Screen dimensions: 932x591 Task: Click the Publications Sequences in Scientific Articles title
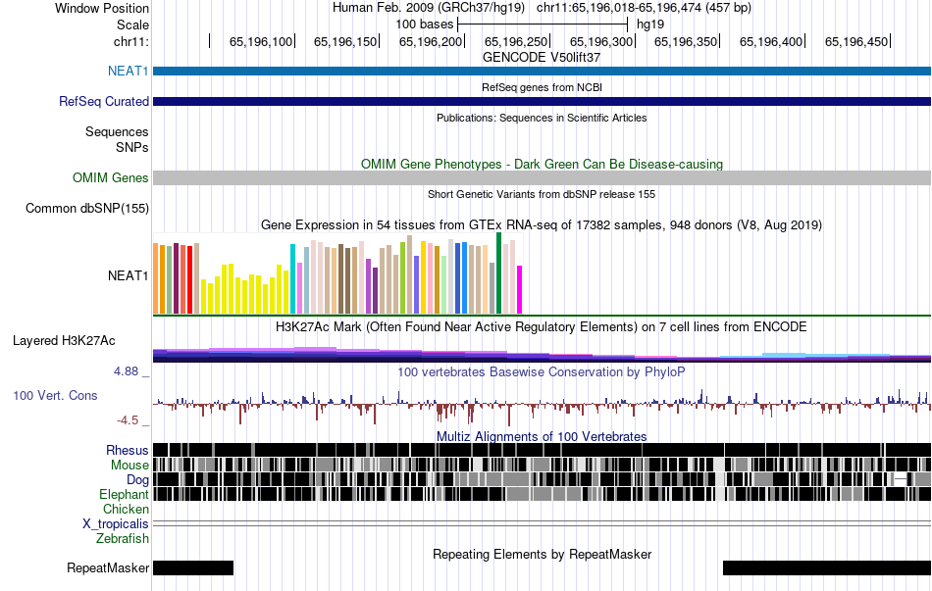[542, 119]
